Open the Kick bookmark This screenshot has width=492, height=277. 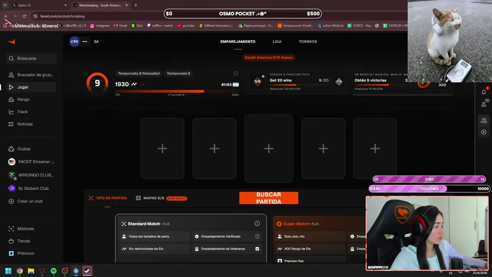click(x=137, y=26)
